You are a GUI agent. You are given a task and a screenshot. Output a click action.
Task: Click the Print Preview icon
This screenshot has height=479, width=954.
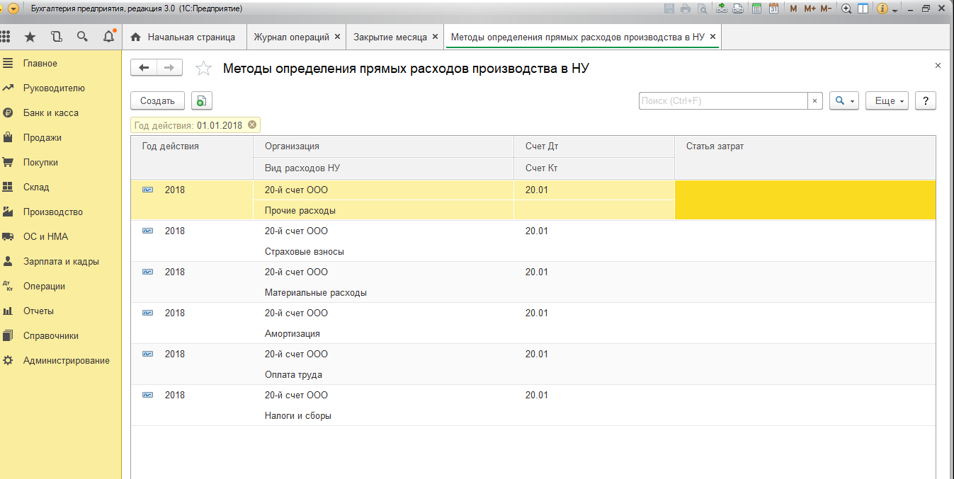tap(702, 8)
